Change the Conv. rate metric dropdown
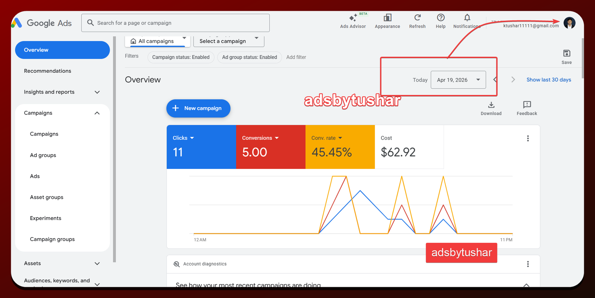The width and height of the screenshot is (595, 298). pyautogui.click(x=327, y=138)
